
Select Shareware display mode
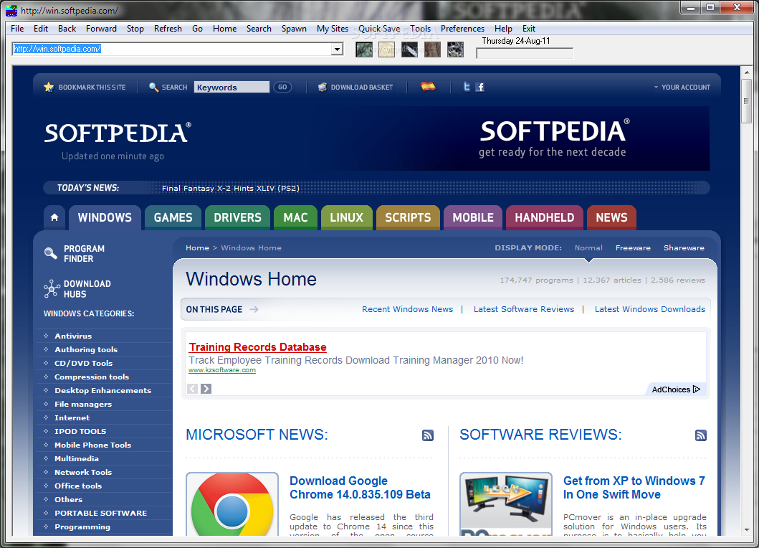tap(684, 247)
